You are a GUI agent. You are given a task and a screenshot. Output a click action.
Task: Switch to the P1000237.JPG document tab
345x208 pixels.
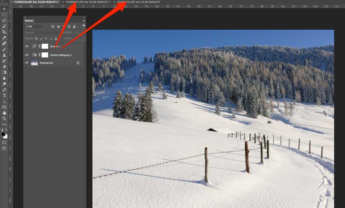[88, 2]
